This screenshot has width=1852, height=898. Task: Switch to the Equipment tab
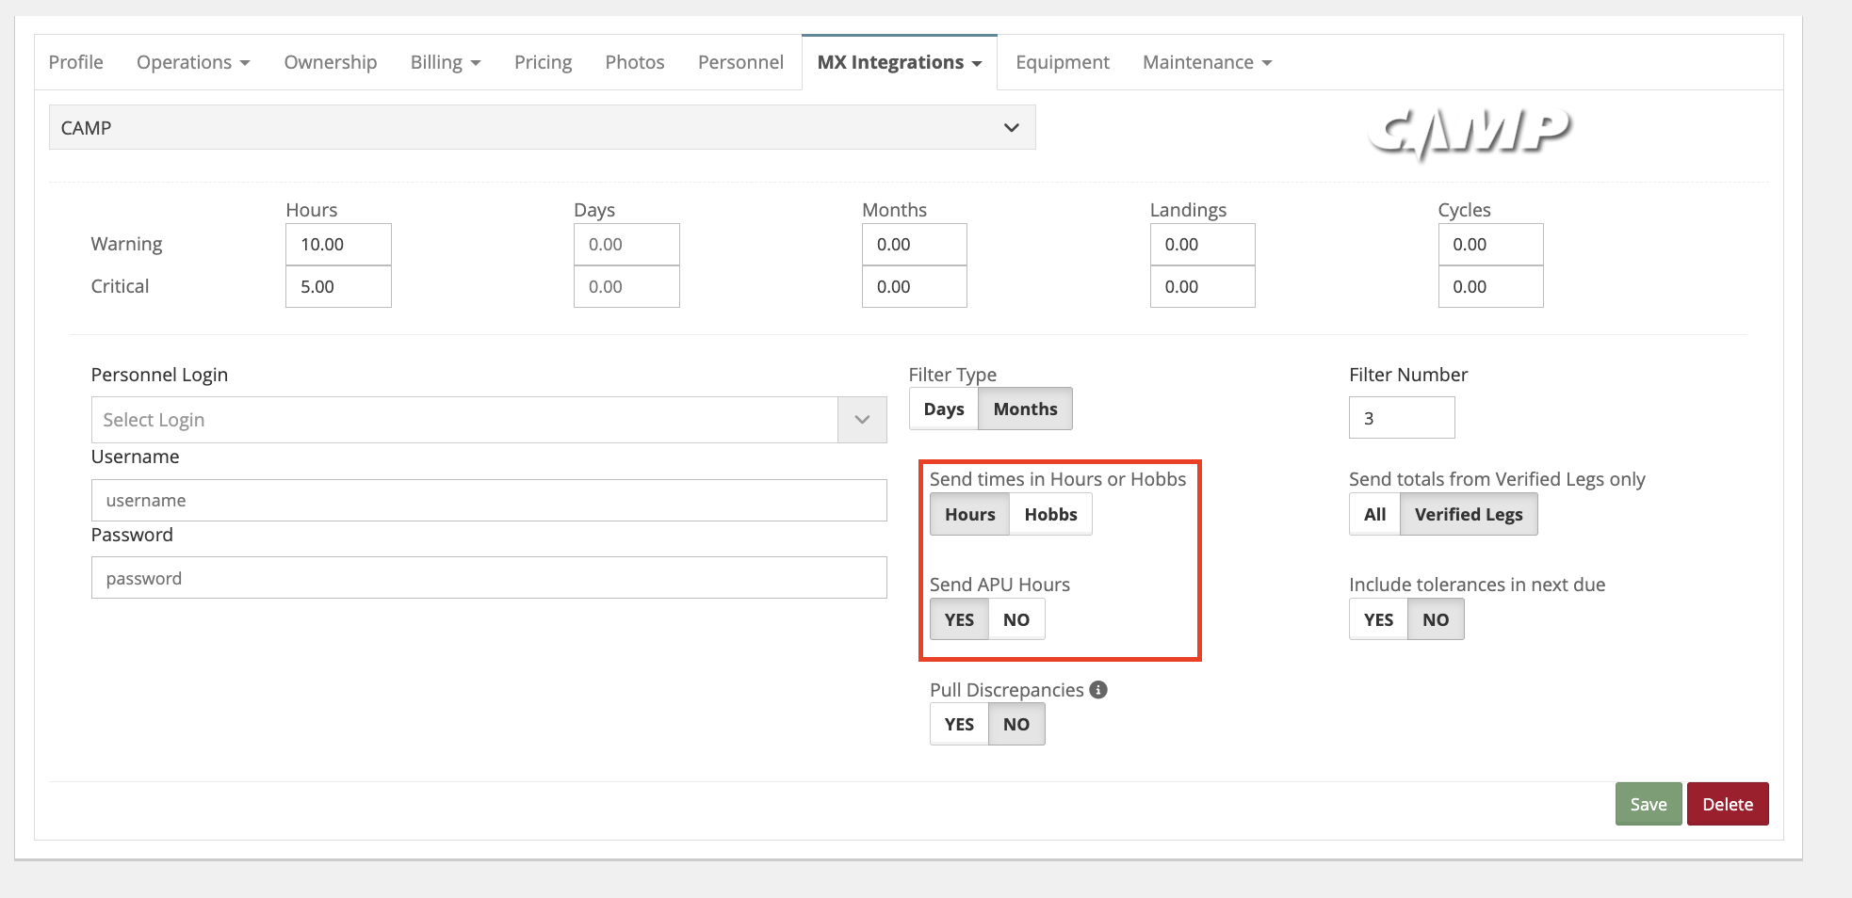click(x=1062, y=62)
